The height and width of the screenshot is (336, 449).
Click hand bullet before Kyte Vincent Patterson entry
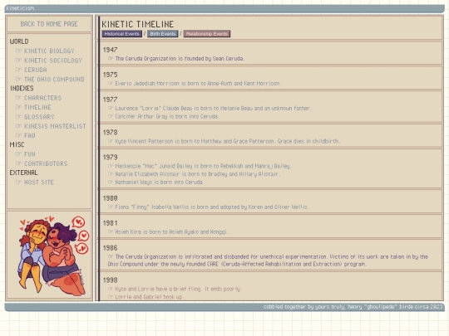coord(111,141)
